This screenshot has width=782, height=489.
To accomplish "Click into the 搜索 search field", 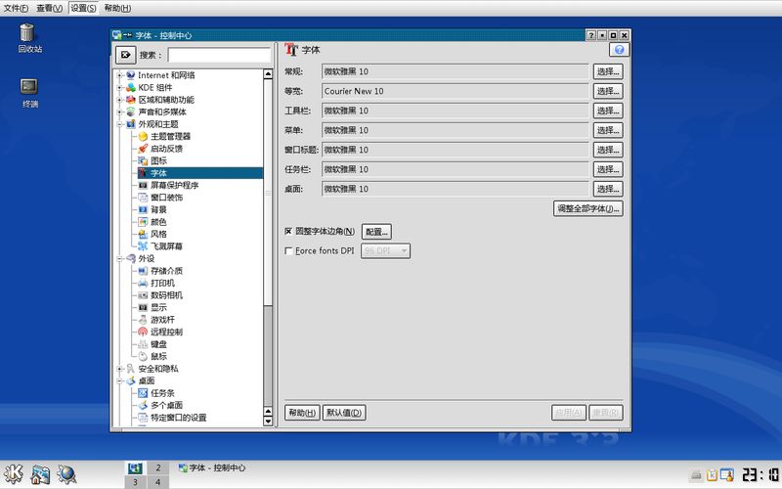I will (218, 56).
